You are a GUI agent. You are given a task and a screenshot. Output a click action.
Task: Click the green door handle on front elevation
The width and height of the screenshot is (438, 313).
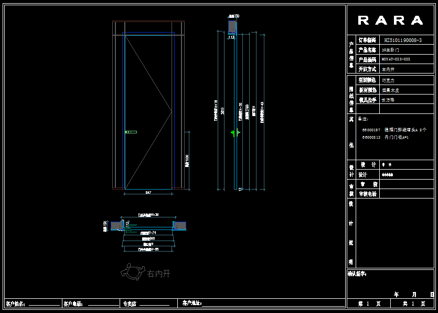point(131,132)
